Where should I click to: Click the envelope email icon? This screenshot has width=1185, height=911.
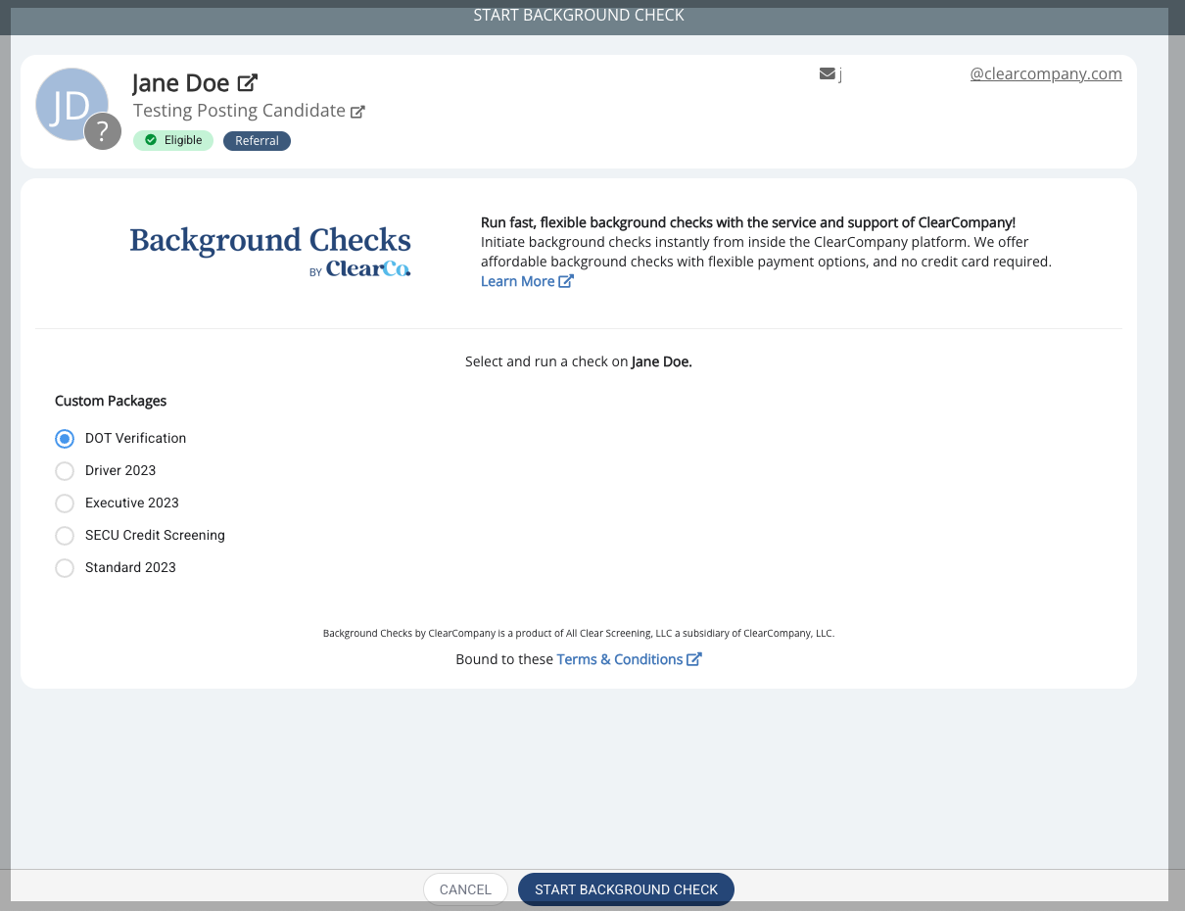coord(827,73)
